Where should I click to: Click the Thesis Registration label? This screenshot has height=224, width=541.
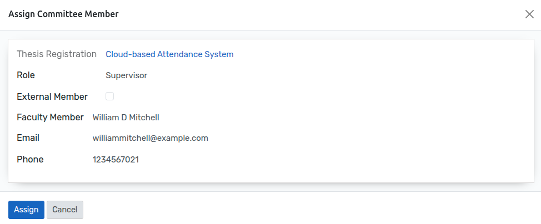(57, 54)
